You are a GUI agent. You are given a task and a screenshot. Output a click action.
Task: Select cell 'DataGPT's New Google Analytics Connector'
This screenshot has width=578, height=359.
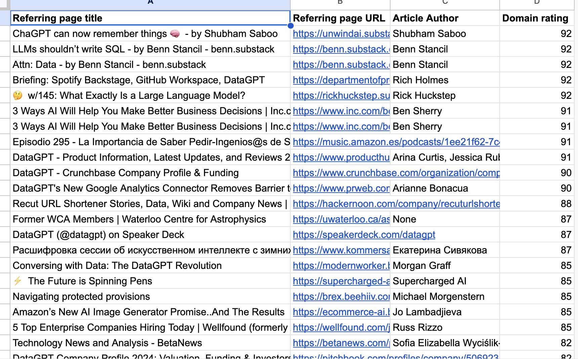(x=150, y=188)
